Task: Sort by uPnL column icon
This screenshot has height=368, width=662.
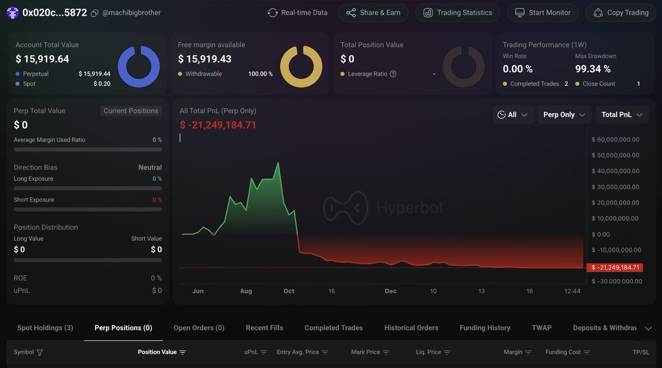Action: (264, 353)
